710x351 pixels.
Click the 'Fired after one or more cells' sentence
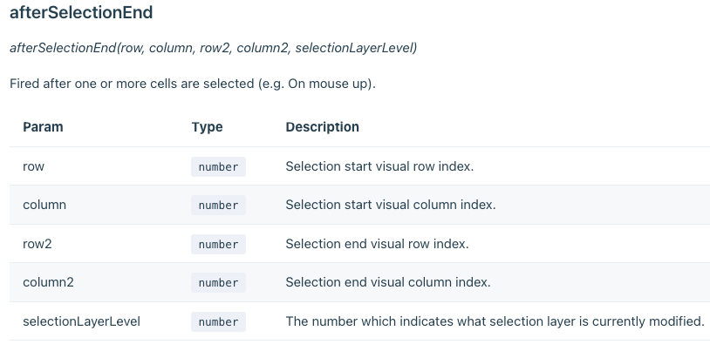[x=193, y=84]
